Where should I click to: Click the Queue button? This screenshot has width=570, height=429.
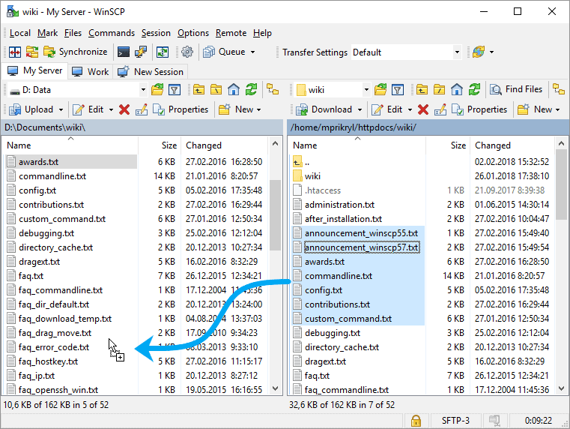coord(224,52)
